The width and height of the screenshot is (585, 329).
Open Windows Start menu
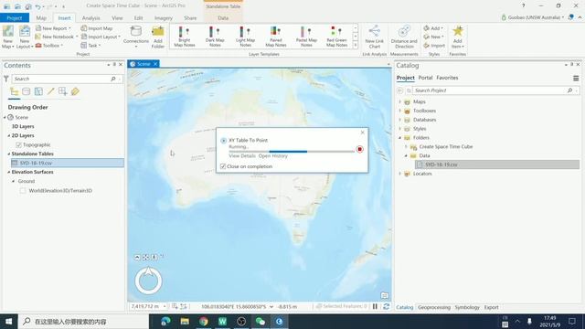point(8,321)
